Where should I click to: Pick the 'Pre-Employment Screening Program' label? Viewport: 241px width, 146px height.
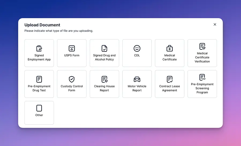point(202,88)
